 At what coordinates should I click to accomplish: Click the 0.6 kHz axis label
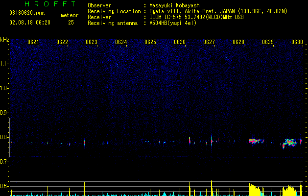(x=4, y=186)
